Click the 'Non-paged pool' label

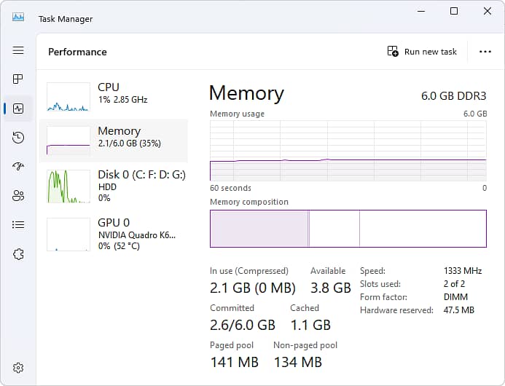[x=305, y=345]
